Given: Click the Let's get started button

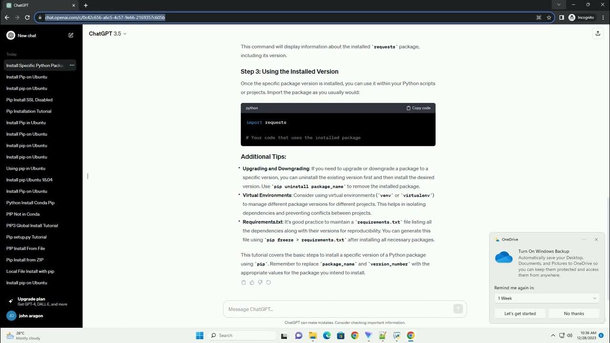Looking at the screenshot, I should [520, 313].
